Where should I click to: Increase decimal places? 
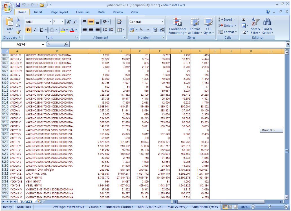[x=155, y=30]
